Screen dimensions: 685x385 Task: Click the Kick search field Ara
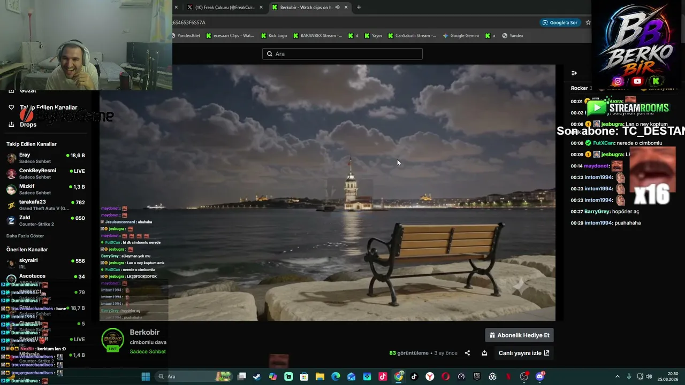[x=342, y=54]
